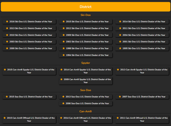Click star icon on 1998 Ski-Doo award
Viewport: 171px width, 126px height.
64,48
